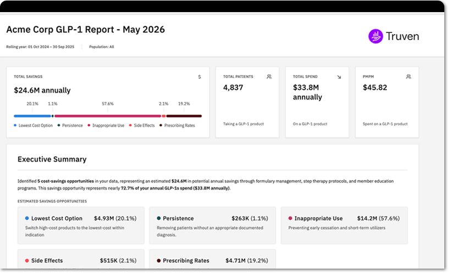Click the "On a GLP-1 product" caption
This screenshot has height=273, width=452.
point(310,124)
